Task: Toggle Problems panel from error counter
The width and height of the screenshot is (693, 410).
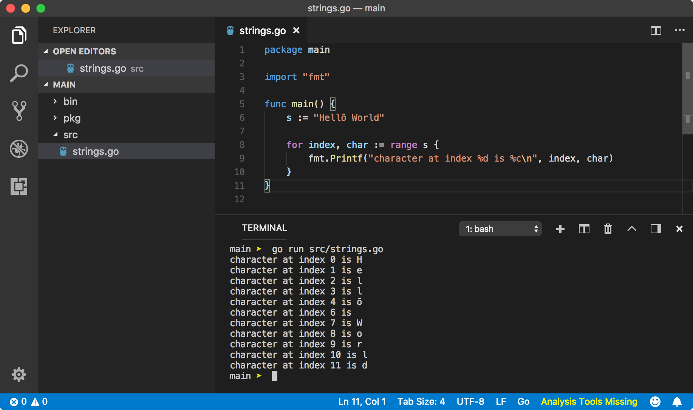Action: point(26,401)
